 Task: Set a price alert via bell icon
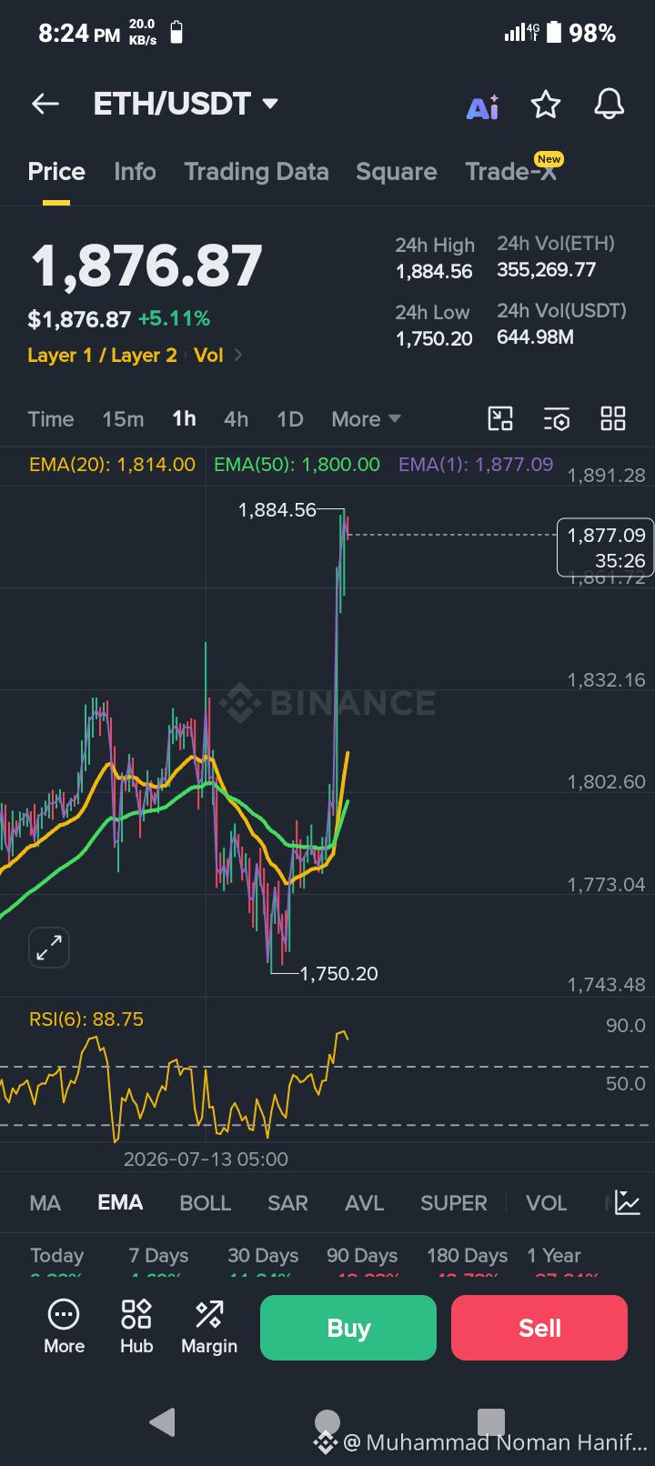pos(610,104)
